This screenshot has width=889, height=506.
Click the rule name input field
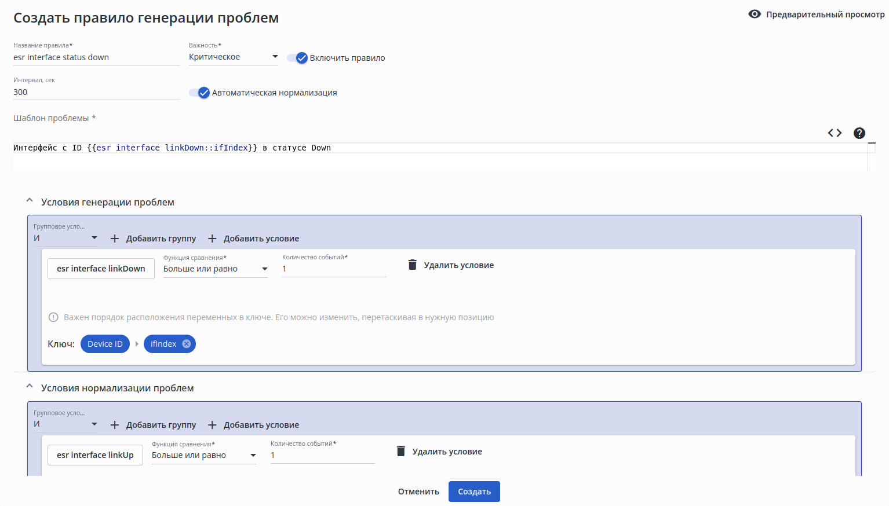click(x=96, y=57)
